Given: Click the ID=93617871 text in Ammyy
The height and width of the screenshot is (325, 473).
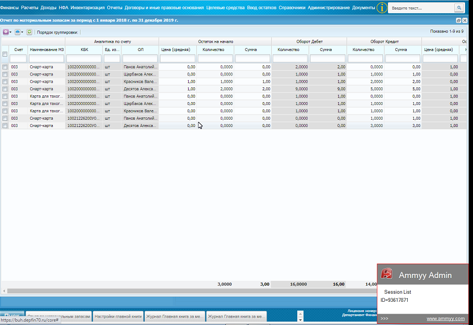Looking at the screenshot, I should [395, 300].
